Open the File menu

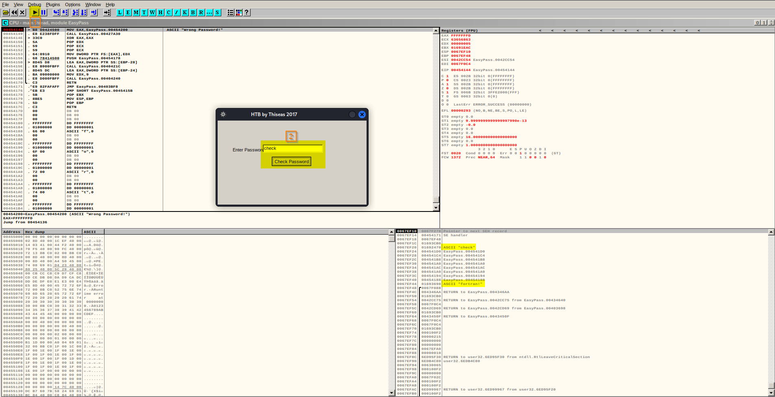click(x=6, y=4)
